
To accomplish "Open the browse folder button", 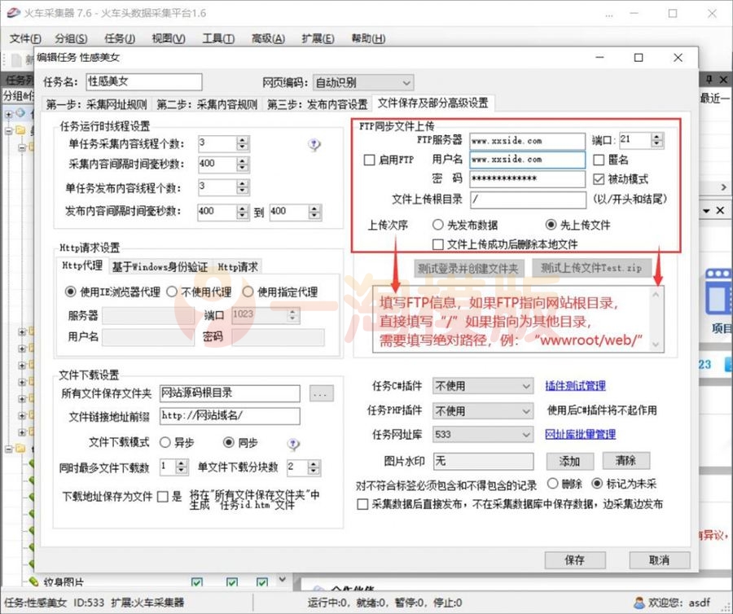I will [321, 394].
